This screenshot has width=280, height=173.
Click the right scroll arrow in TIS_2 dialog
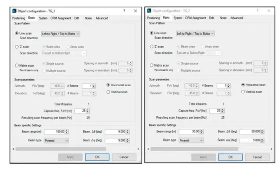pos(271,149)
